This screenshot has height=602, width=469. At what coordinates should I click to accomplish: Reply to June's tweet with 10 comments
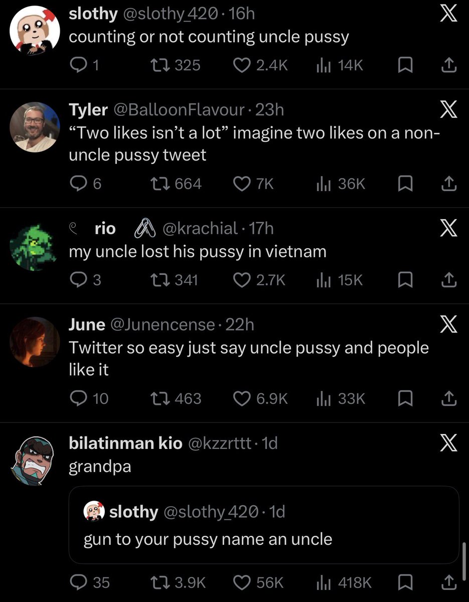click(89, 398)
